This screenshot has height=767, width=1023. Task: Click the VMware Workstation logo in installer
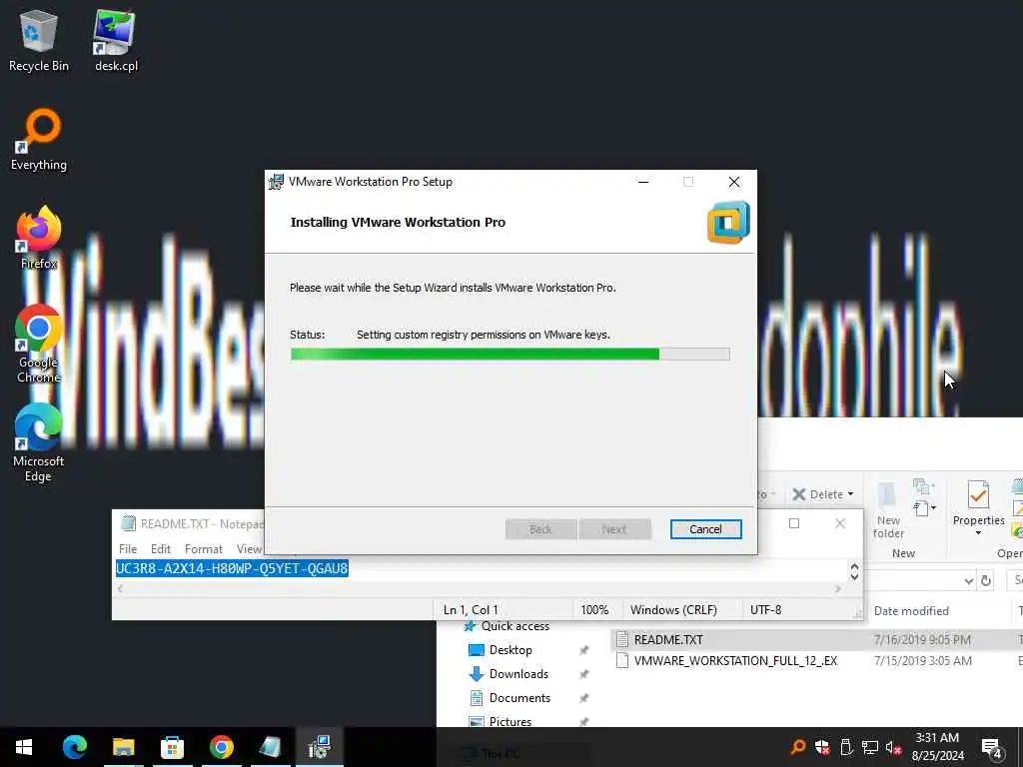click(728, 223)
